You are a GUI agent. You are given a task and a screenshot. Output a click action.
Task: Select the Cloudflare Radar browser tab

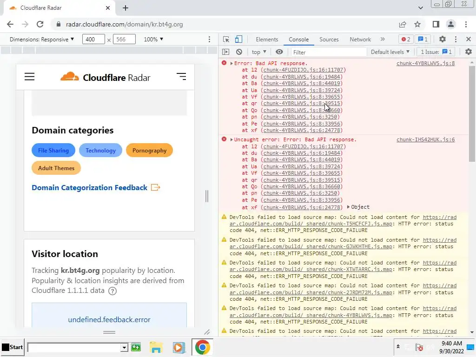(59, 8)
